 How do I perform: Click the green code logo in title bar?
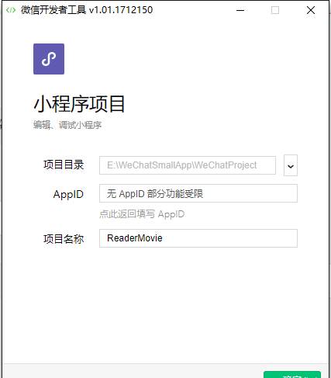[x=11, y=10]
